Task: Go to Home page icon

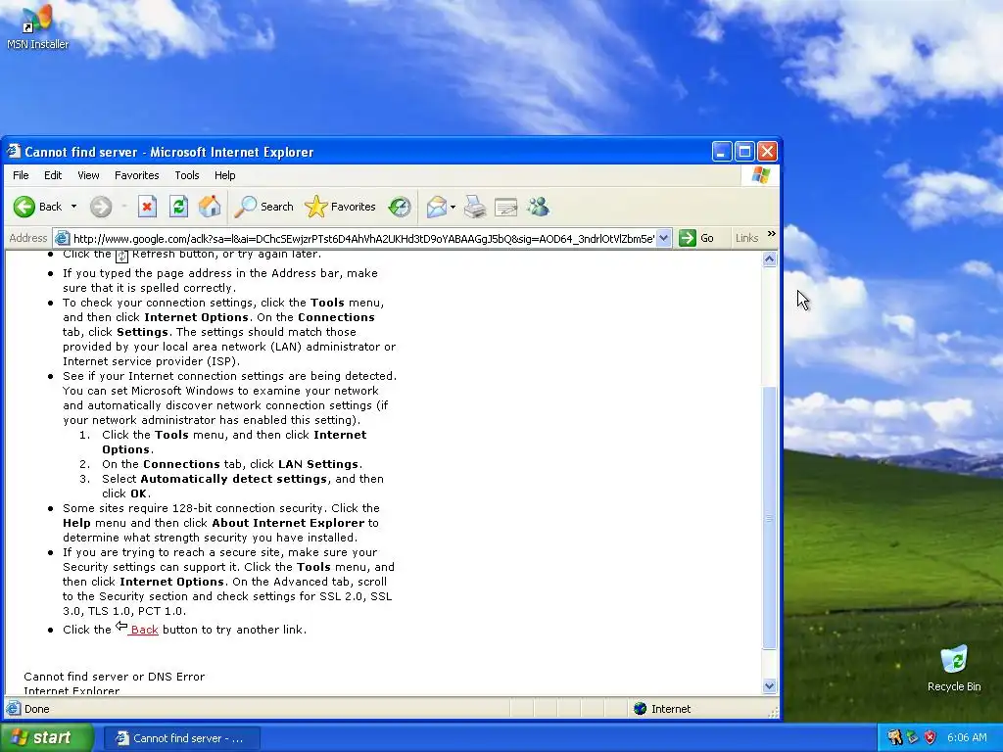Action: [210, 207]
